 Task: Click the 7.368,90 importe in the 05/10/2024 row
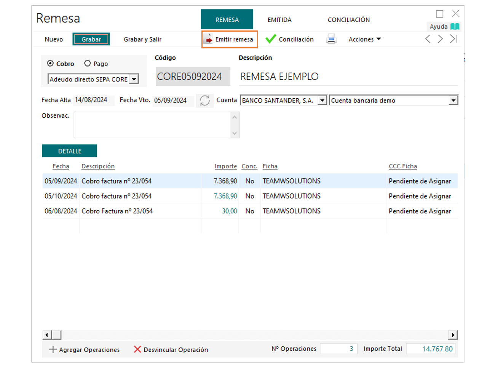click(225, 196)
